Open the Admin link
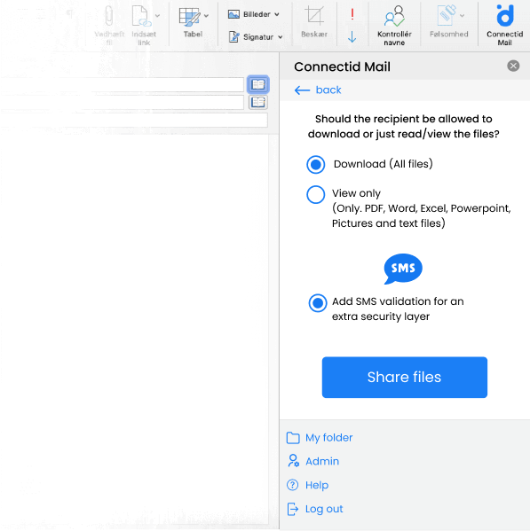The width and height of the screenshot is (530, 531). [x=313, y=461]
